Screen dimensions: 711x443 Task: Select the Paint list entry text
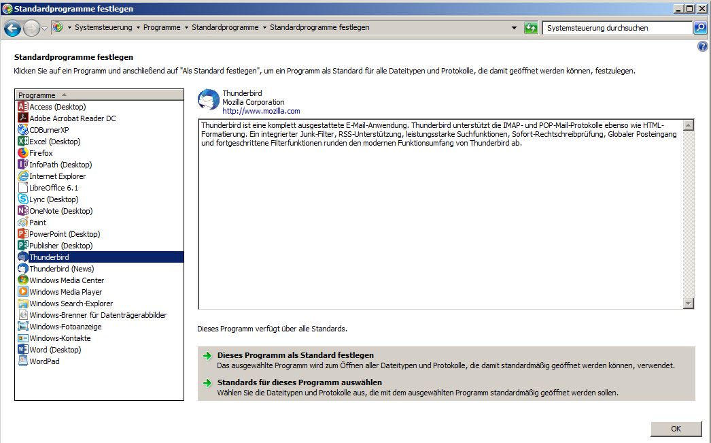point(37,223)
